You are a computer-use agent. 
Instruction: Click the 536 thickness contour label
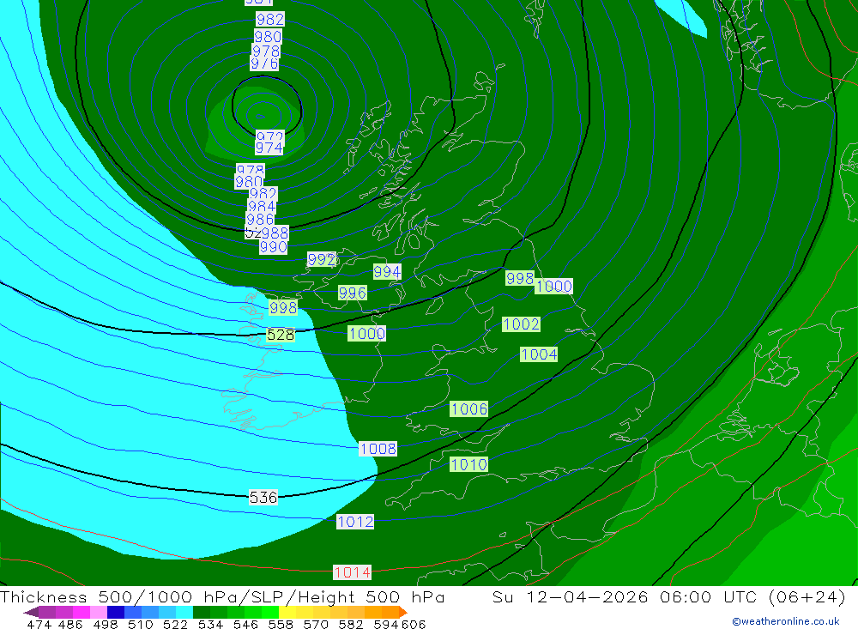(x=263, y=497)
